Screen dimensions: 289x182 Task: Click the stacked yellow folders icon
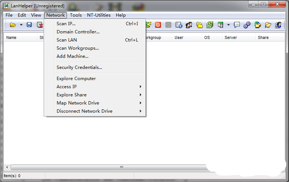(199, 25)
